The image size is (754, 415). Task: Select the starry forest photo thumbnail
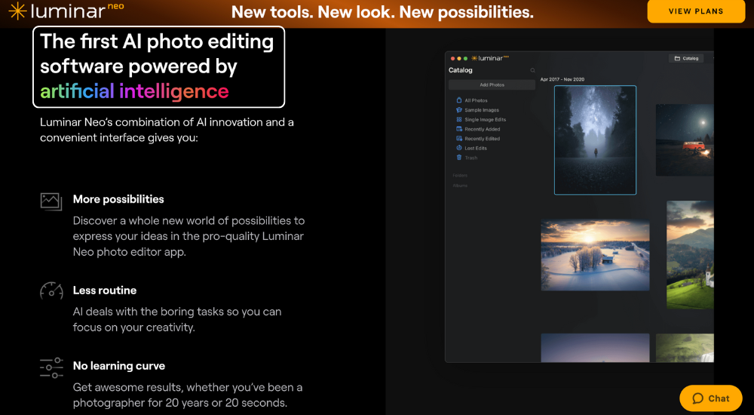click(596, 140)
